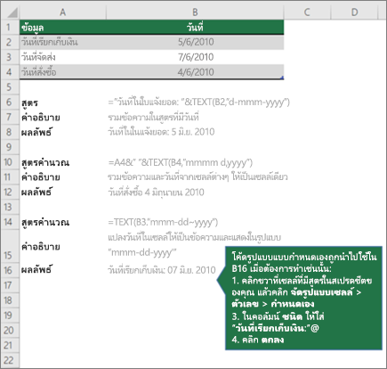Click header cell 'วันที่'
This screenshot has height=369, width=387.
pos(195,28)
